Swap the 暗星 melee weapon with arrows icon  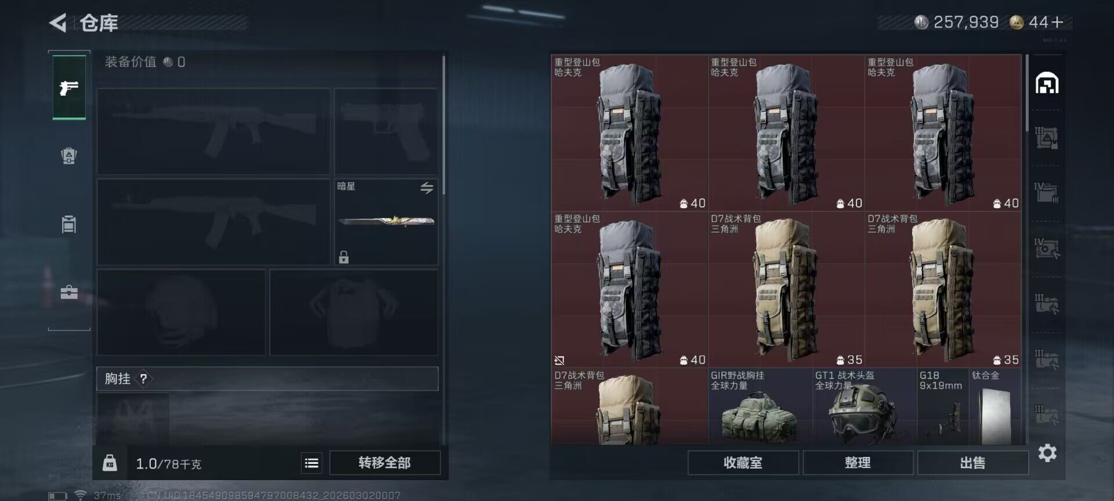(x=427, y=187)
